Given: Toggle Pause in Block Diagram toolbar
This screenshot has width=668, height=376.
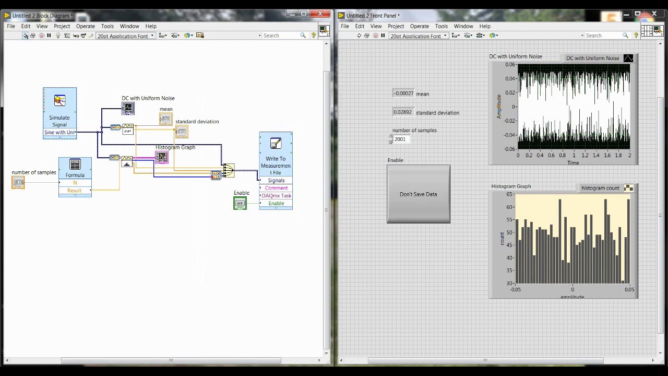Looking at the screenshot, I should click(x=49, y=36).
